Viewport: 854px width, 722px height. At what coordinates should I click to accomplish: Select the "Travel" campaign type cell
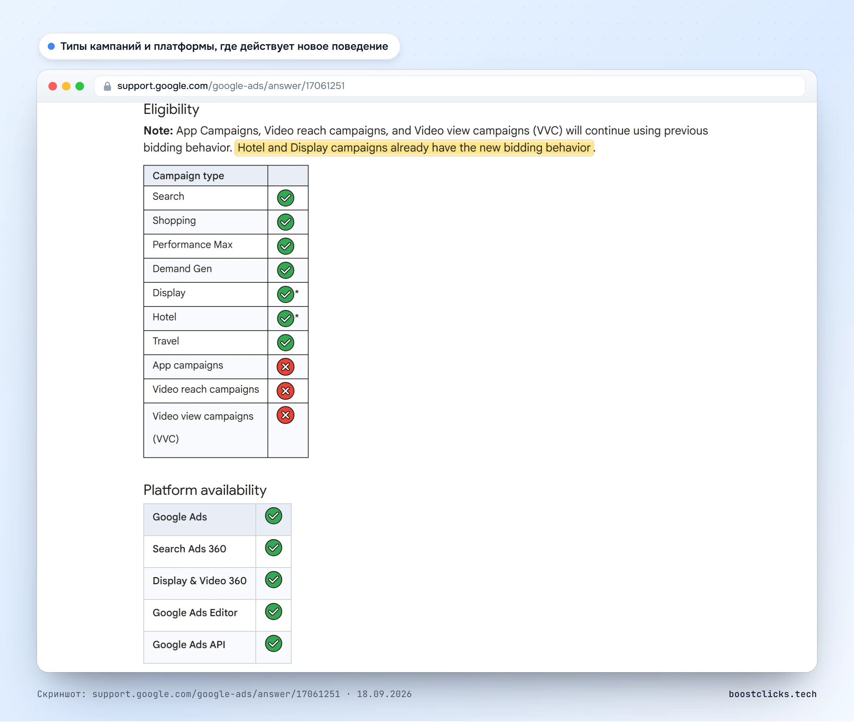click(x=206, y=343)
